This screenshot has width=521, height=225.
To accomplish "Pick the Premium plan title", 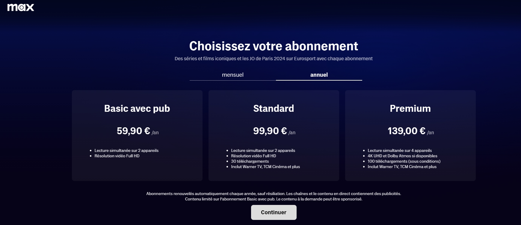I will click(410, 108).
